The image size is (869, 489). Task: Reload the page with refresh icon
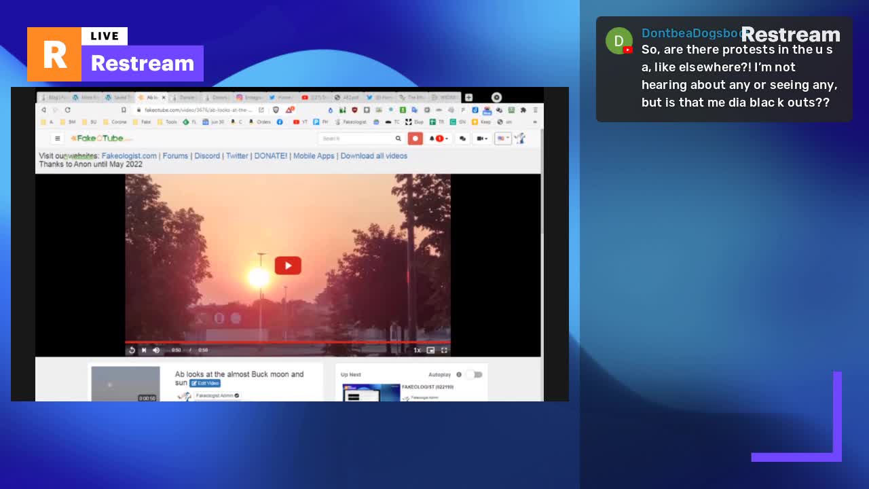tap(67, 110)
